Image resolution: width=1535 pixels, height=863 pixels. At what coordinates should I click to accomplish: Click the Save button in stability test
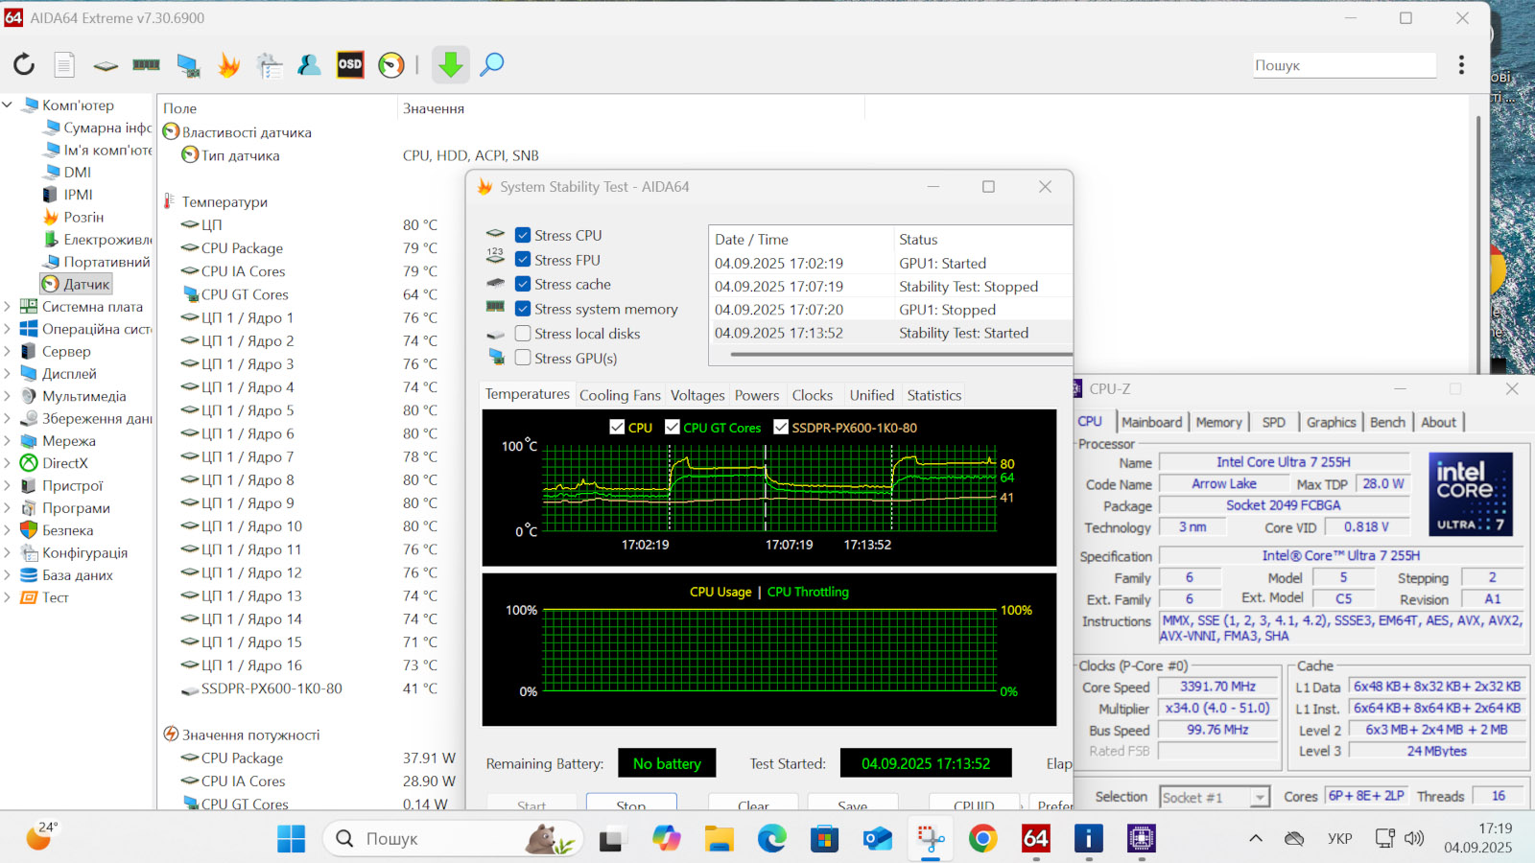pyautogui.click(x=852, y=803)
